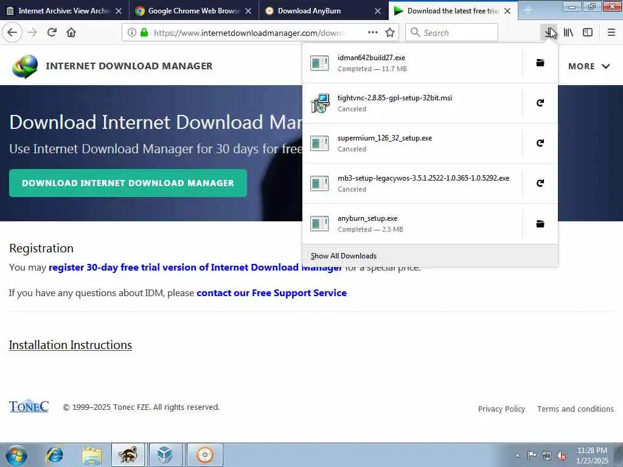Open contact our Free Support Service link
The height and width of the screenshot is (467, 623).
[271, 293]
